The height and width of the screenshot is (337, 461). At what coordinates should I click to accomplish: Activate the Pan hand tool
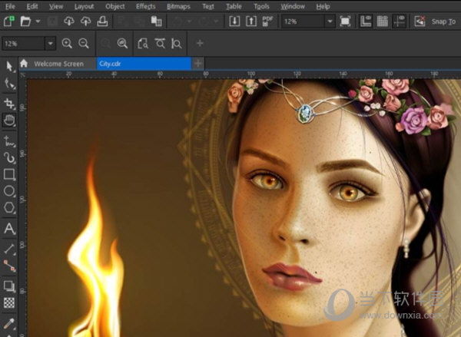(9, 121)
